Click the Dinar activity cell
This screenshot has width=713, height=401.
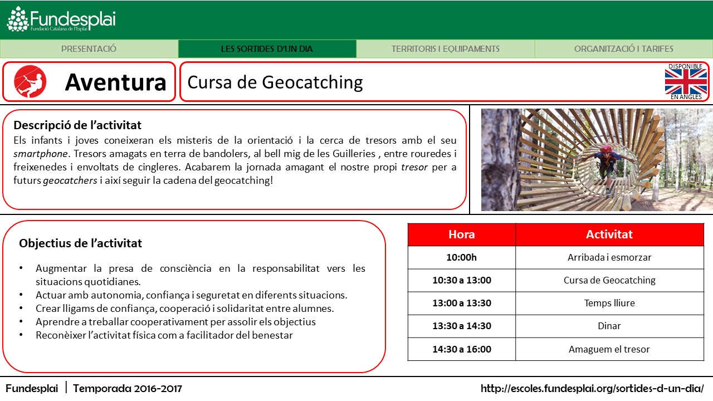click(609, 326)
